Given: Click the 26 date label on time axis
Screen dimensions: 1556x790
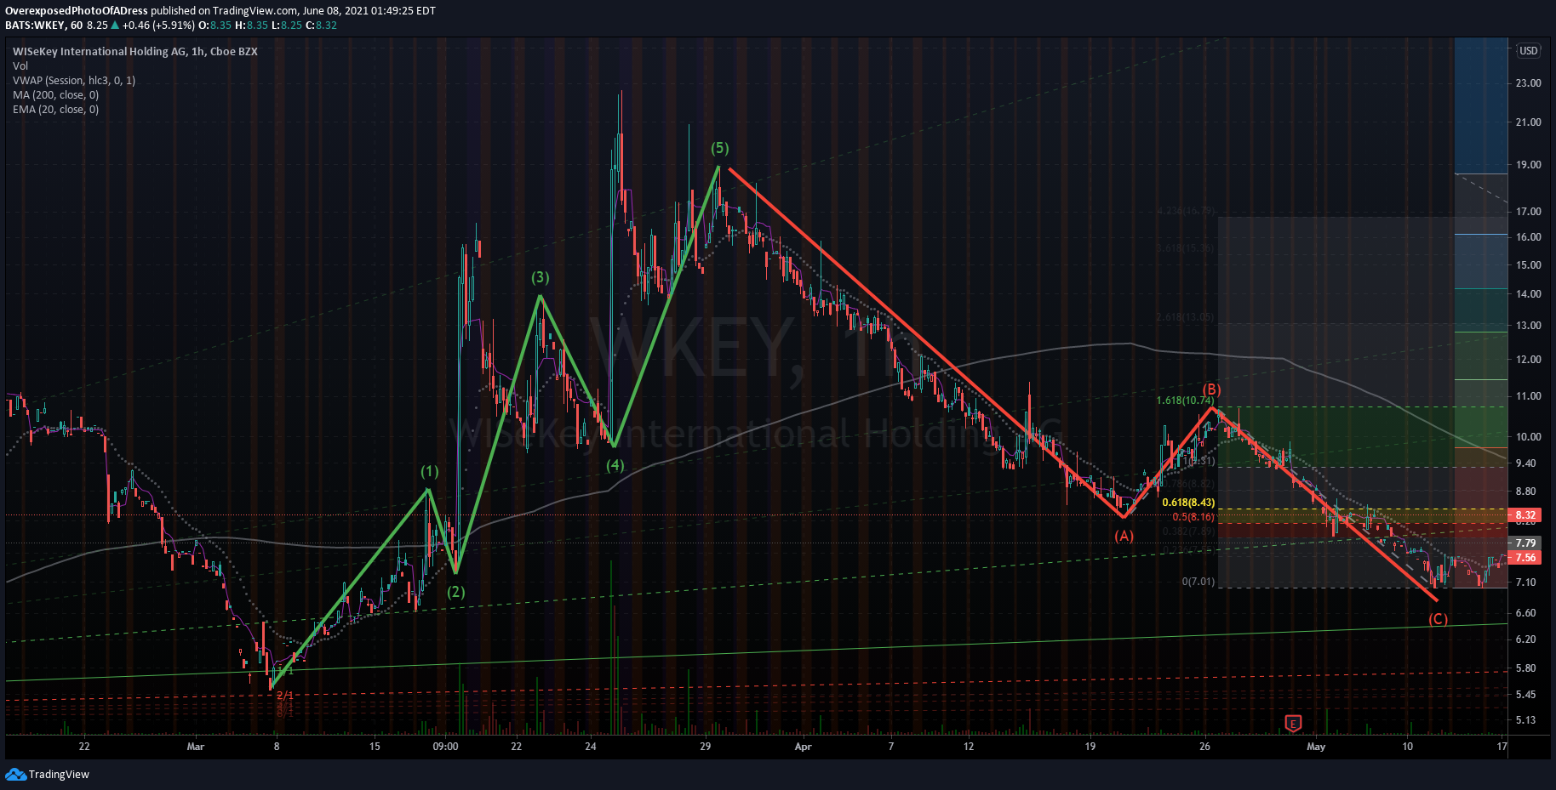Looking at the screenshot, I should [1204, 747].
